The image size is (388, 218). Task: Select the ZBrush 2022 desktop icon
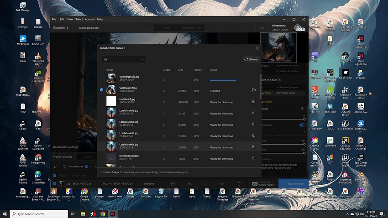click(361, 108)
